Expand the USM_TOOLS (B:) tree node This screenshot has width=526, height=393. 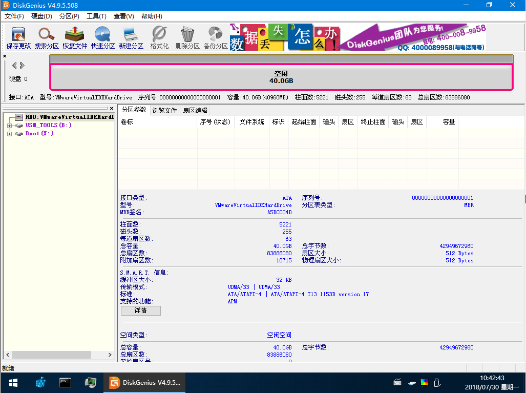pos(9,126)
